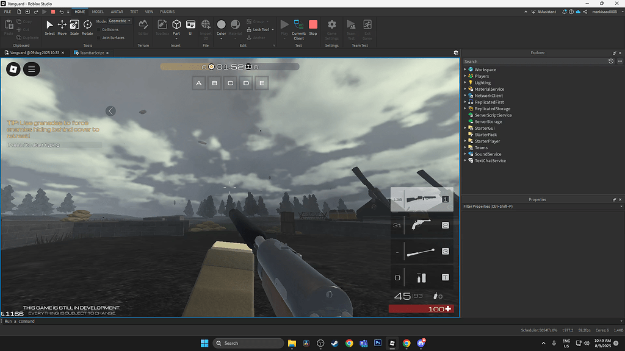The height and width of the screenshot is (351, 625).
Task: Switch to the AVATAR ribbon tab
Action: click(117, 12)
